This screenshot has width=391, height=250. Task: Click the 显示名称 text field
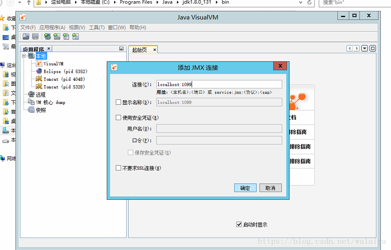[x=219, y=102]
